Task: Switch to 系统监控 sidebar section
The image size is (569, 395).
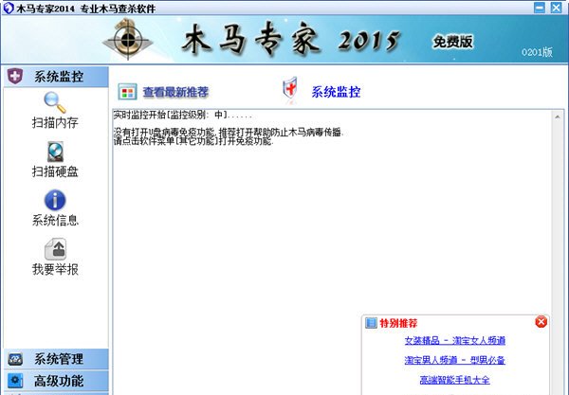Action: coord(56,77)
